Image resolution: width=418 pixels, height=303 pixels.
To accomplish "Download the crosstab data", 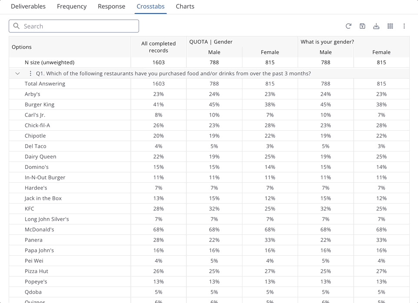I will click(376, 26).
